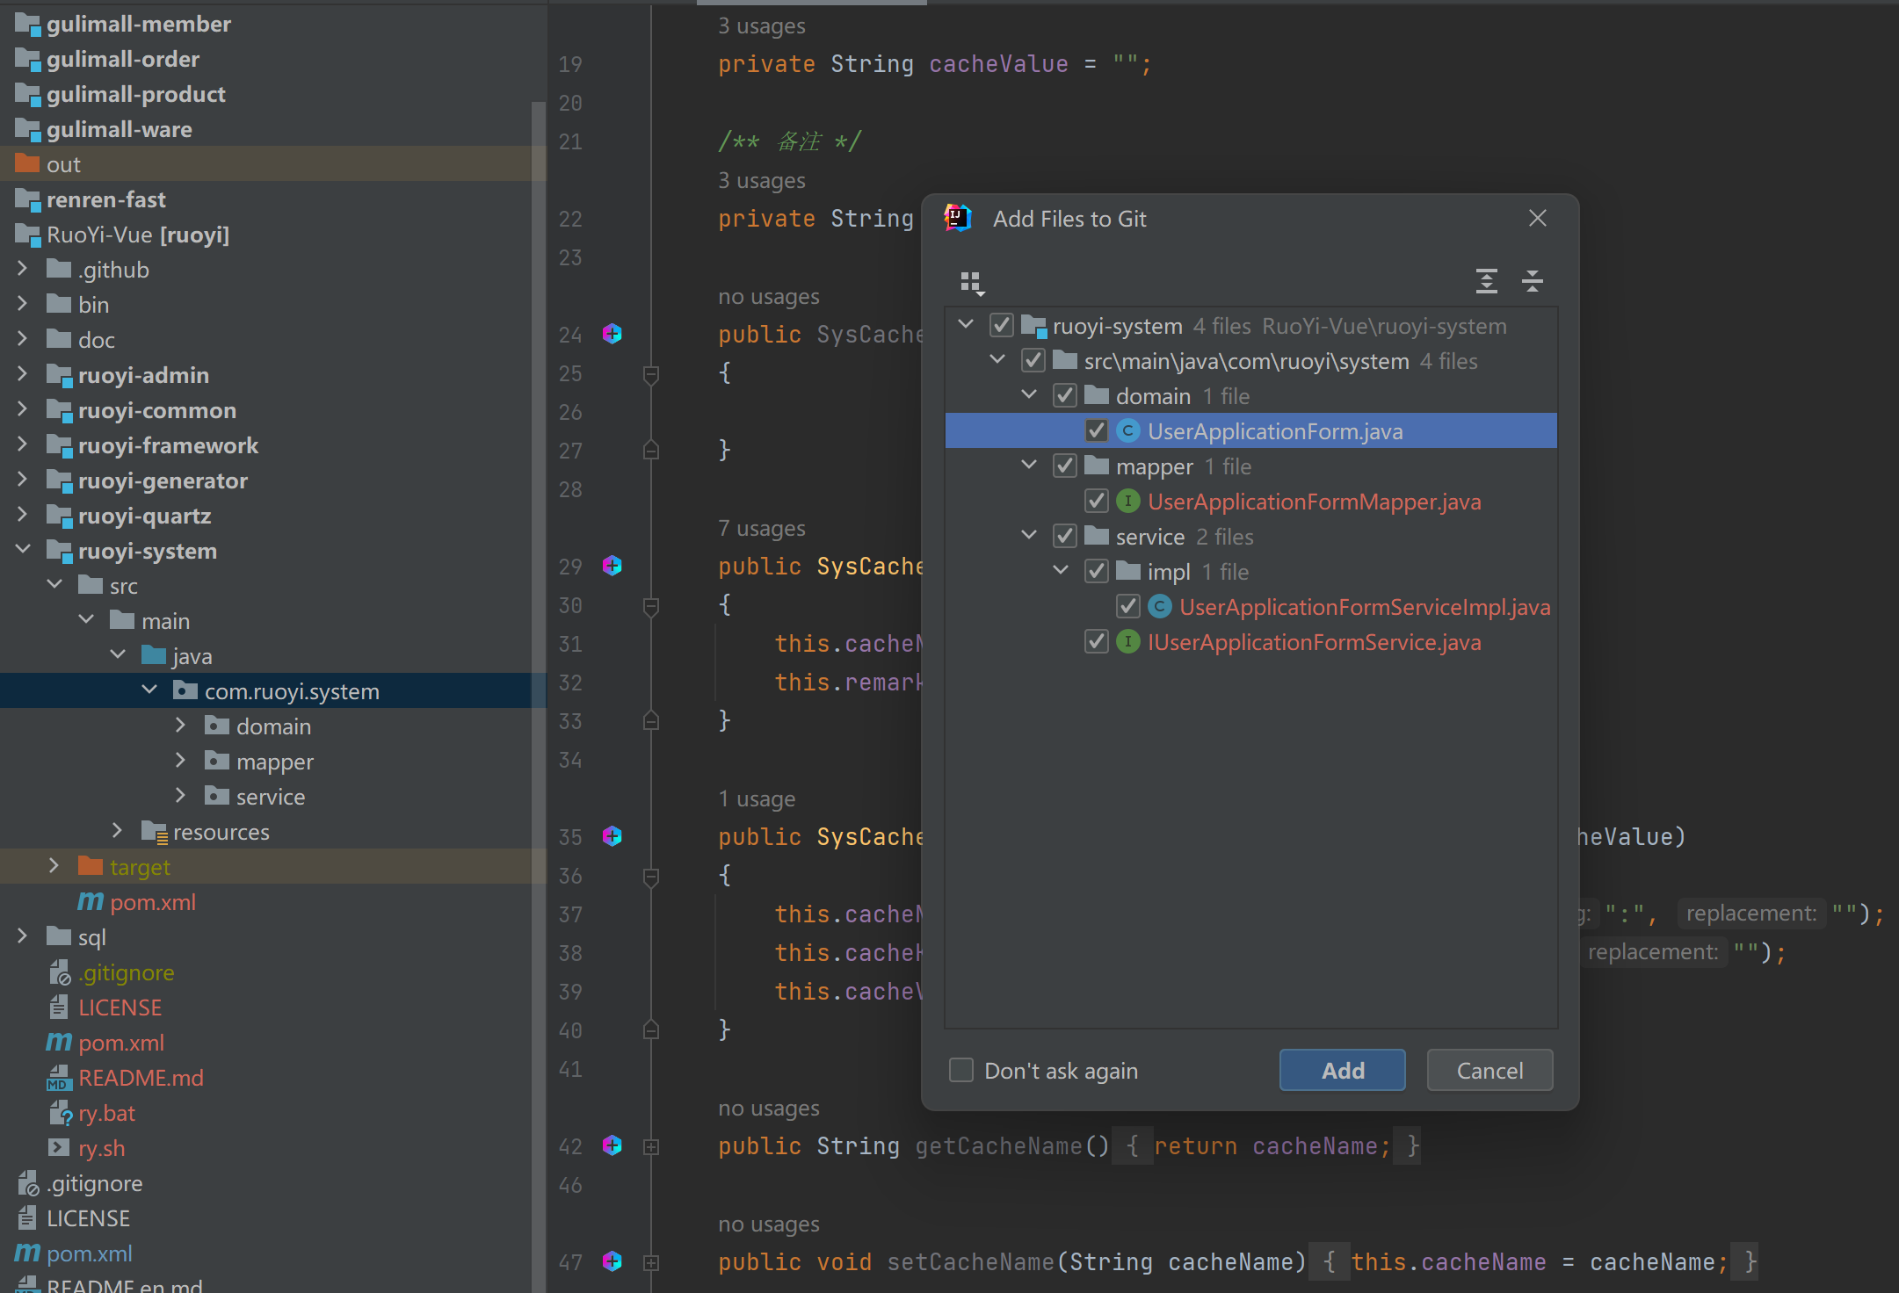The image size is (1899, 1293).
Task: Uncheck IUserApplicationFormService.java checkbox
Action: point(1096,642)
